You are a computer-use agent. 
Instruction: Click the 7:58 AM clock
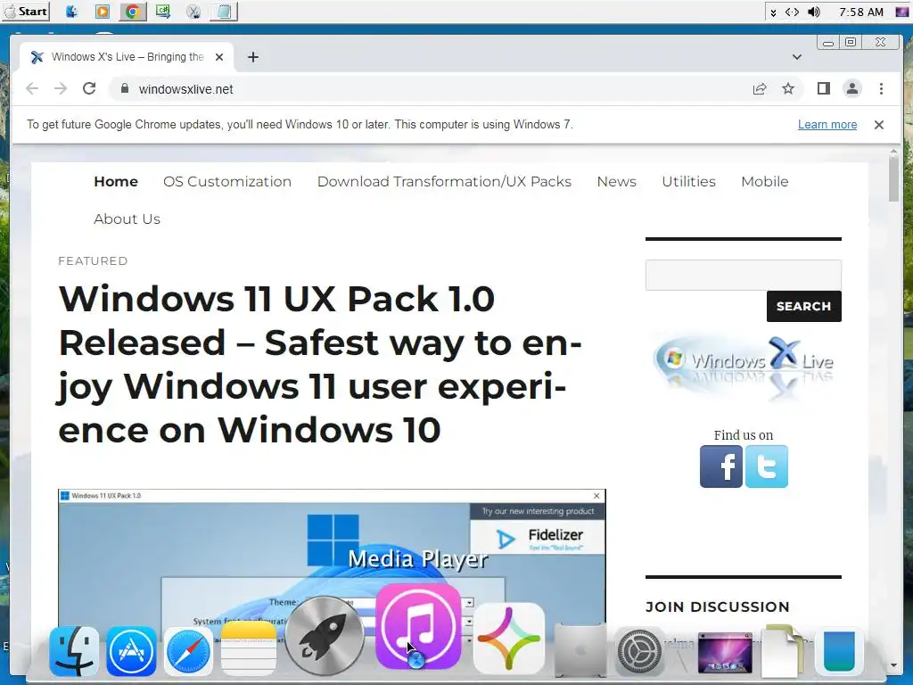(x=860, y=12)
